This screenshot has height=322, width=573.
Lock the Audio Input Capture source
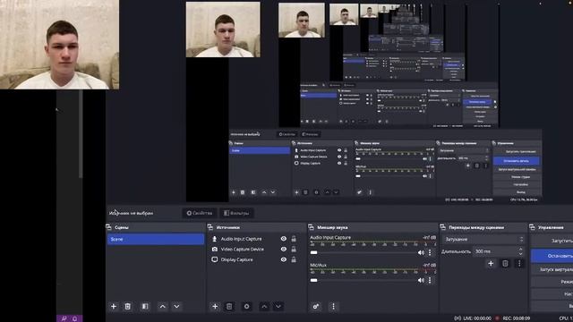click(x=294, y=239)
